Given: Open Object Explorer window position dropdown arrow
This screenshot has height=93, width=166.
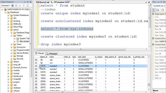Looking at the screenshot, I should coord(25,2).
